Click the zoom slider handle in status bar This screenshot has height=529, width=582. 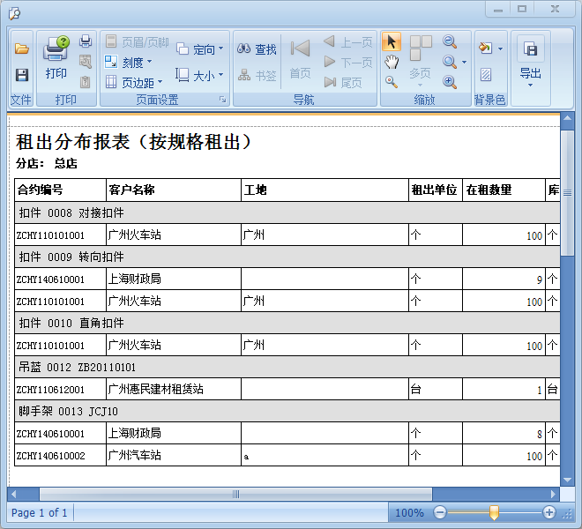coord(494,513)
